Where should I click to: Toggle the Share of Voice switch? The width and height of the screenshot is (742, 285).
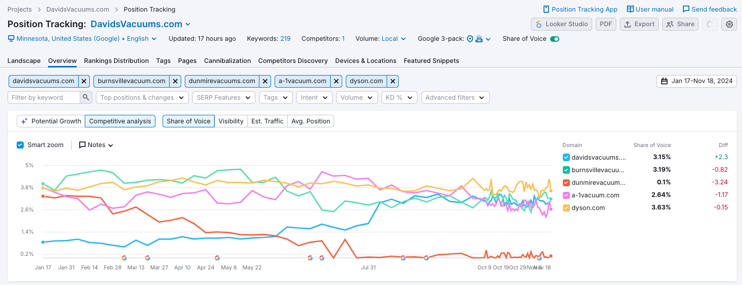click(x=555, y=39)
